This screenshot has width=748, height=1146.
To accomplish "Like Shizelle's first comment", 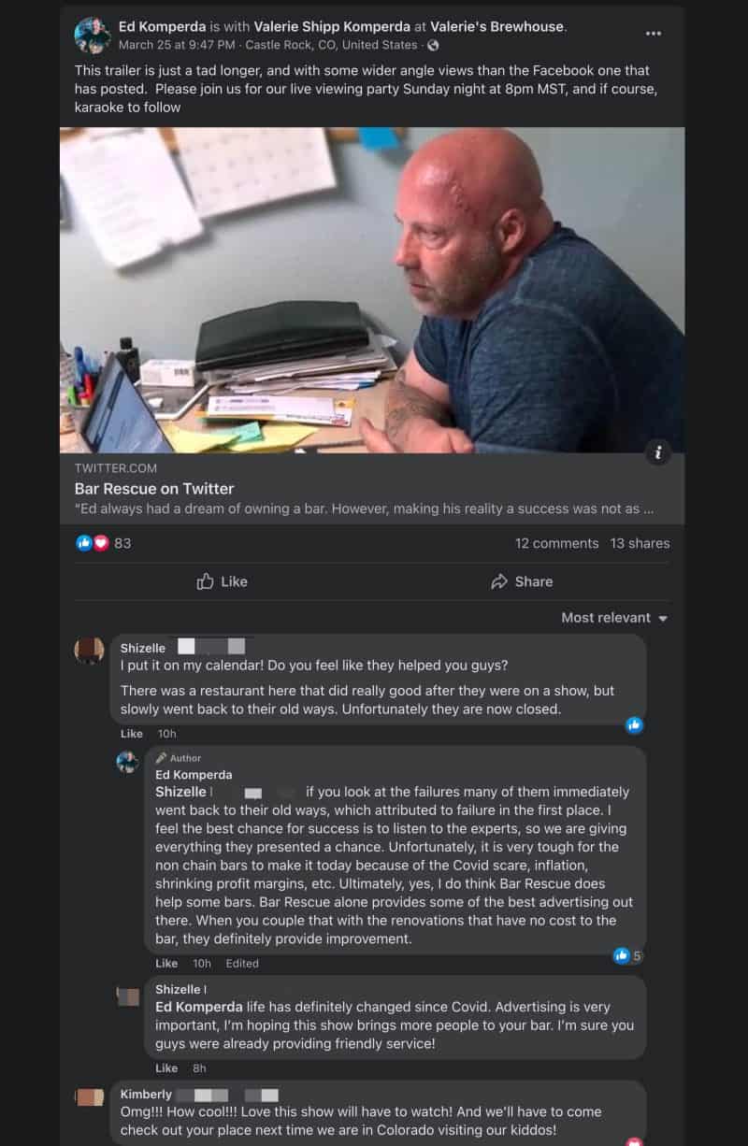I will click(x=132, y=734).
